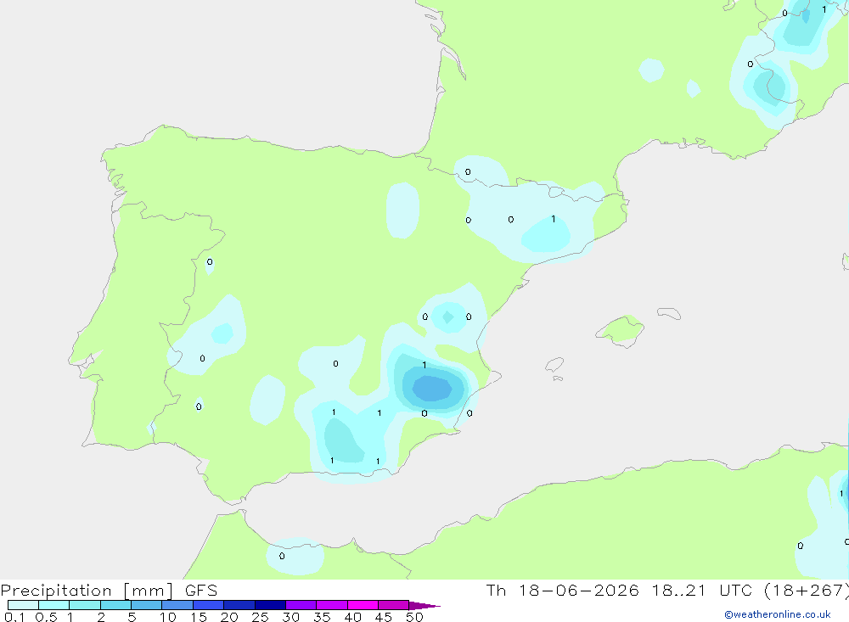This screenshot has height=622, width=849.
Task: Click the '20' legend scale label
Action: pos(229,617)
